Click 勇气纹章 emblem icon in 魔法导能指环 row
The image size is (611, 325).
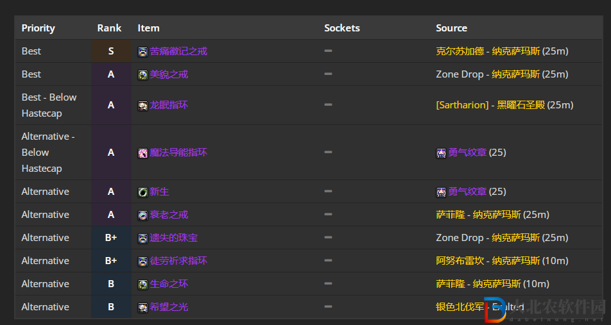[441, 153]
